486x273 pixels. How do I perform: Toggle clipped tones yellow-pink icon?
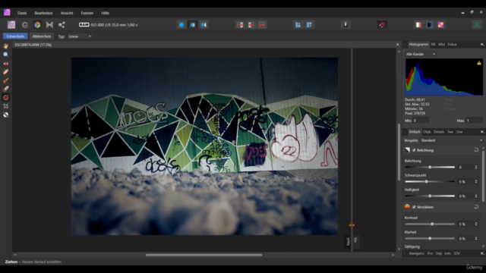pyautogui.click(x=440, y=25)
